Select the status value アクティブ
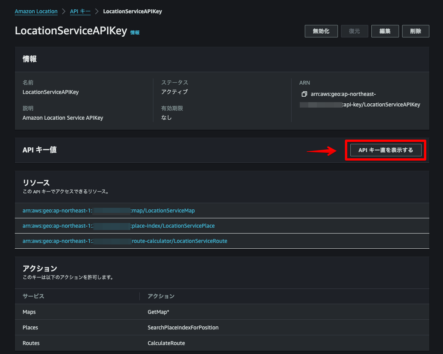Viewport: 443px width, 354px height. (x=175, y=92)
